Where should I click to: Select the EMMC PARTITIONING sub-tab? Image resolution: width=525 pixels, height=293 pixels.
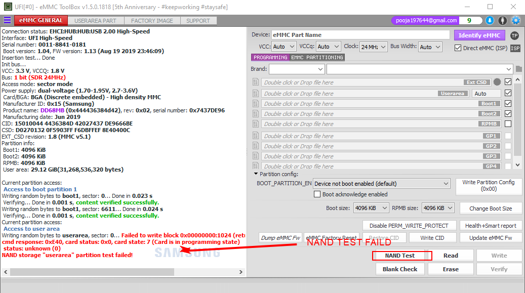pyautogui.click(x=317, y=58)
